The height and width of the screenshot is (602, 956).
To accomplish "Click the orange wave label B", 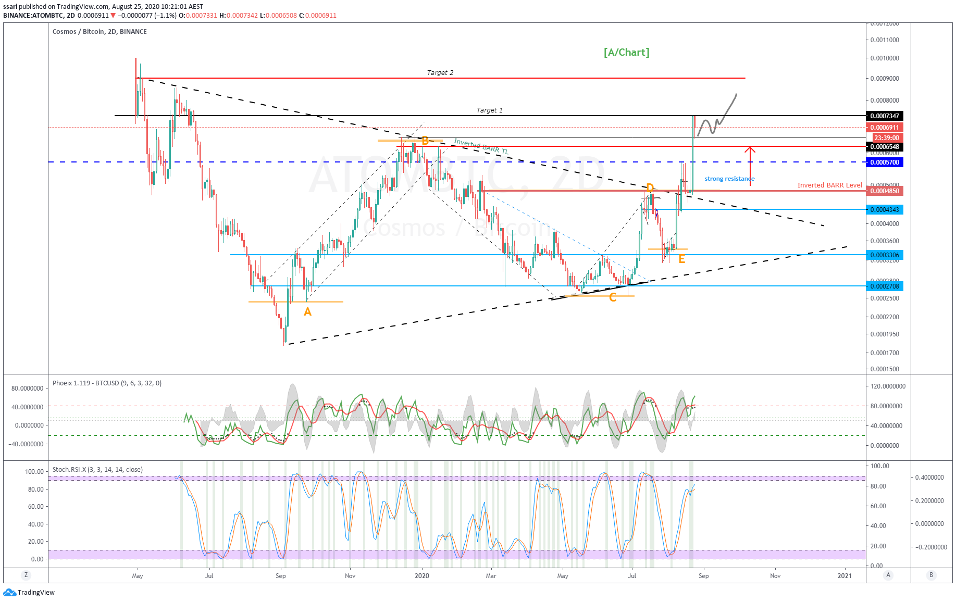I will [x=425, y=141].
